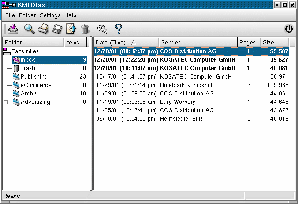Click the floppy disk save icon

coord(57,29)
